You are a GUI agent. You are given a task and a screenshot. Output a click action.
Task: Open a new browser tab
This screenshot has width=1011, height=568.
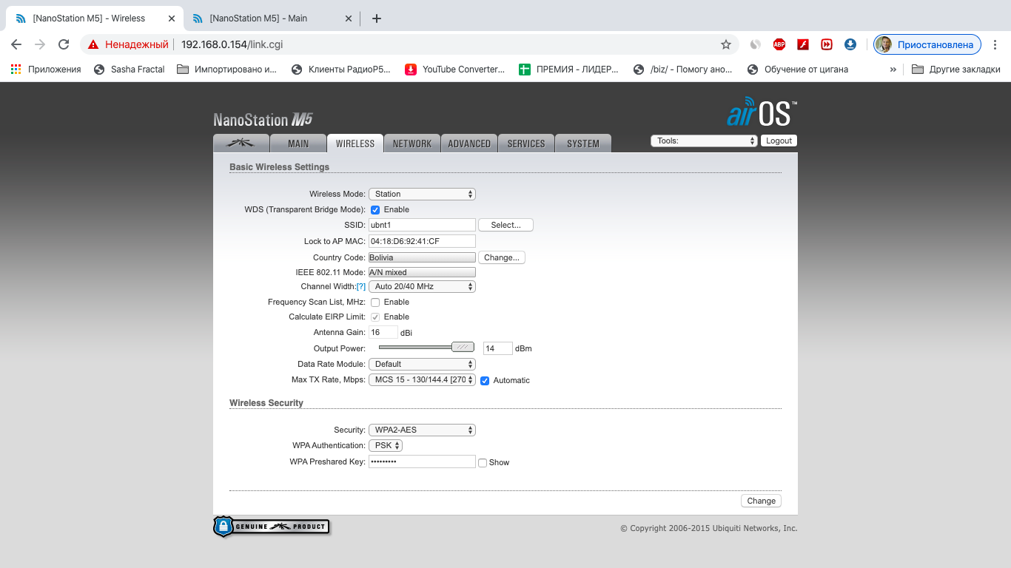pos(376,18)
